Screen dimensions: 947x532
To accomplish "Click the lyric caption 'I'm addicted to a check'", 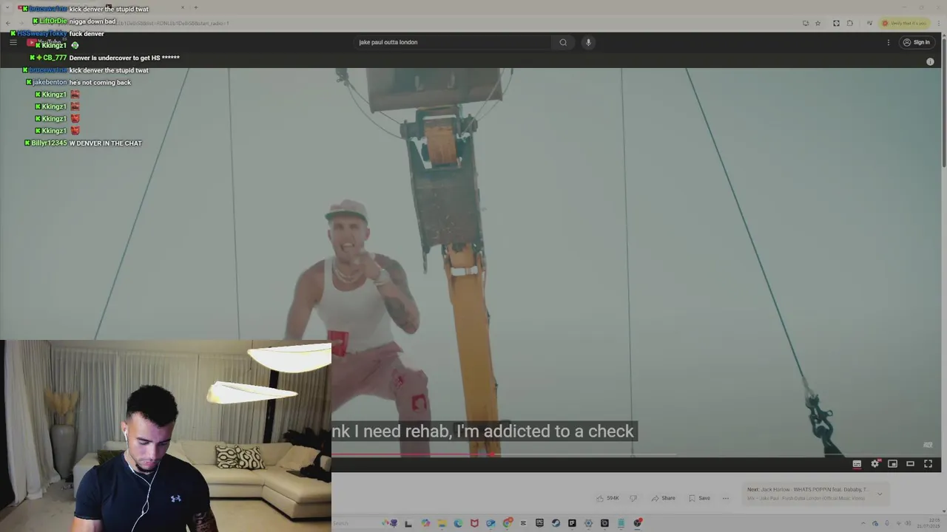I will point(545,432).
